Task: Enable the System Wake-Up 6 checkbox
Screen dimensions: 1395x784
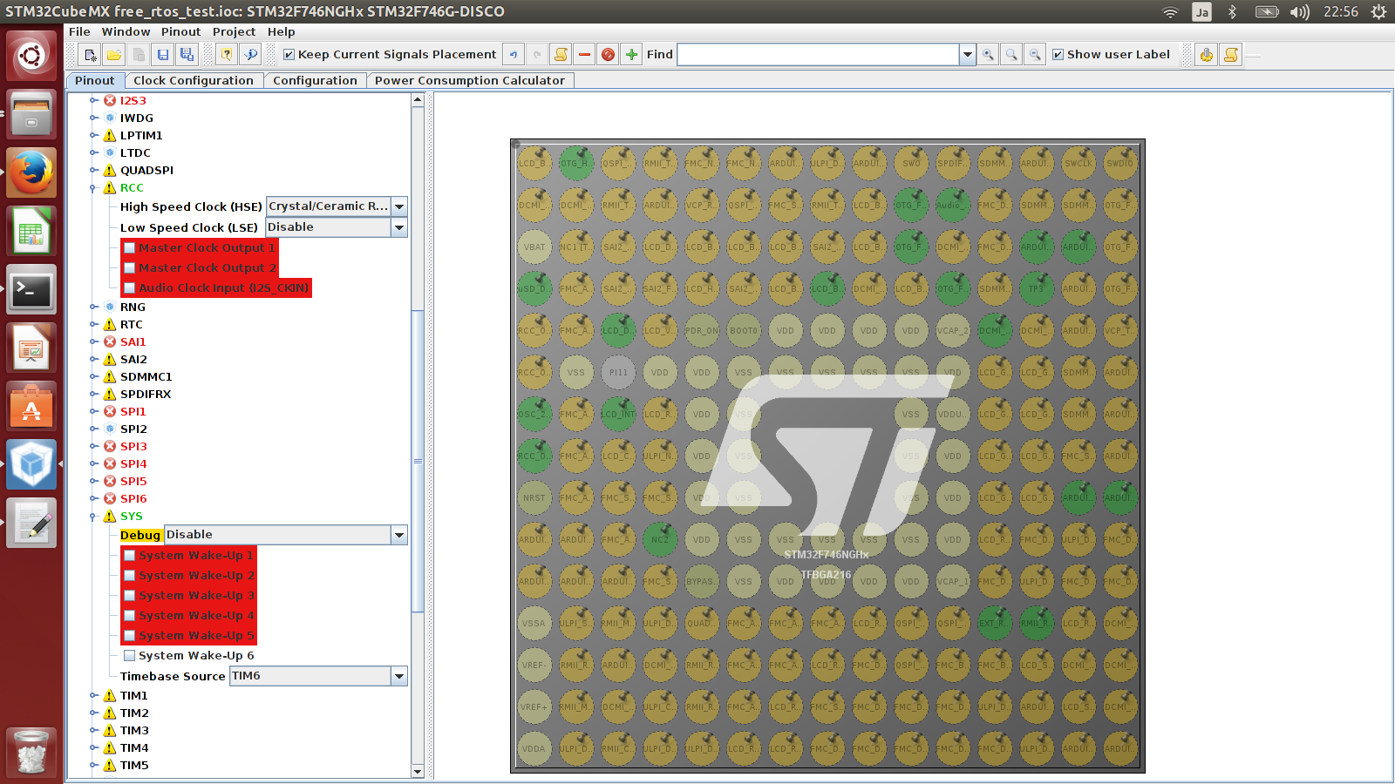Action: click(130, 656)
